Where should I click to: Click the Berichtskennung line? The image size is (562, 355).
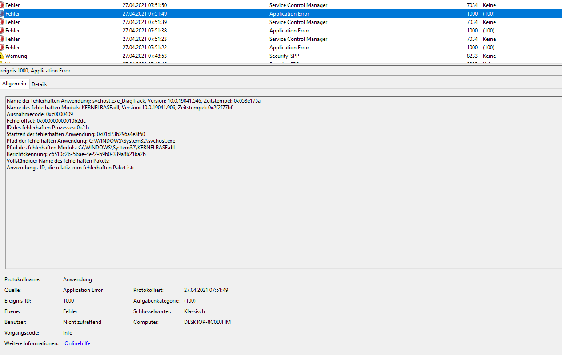coord(76,154)
